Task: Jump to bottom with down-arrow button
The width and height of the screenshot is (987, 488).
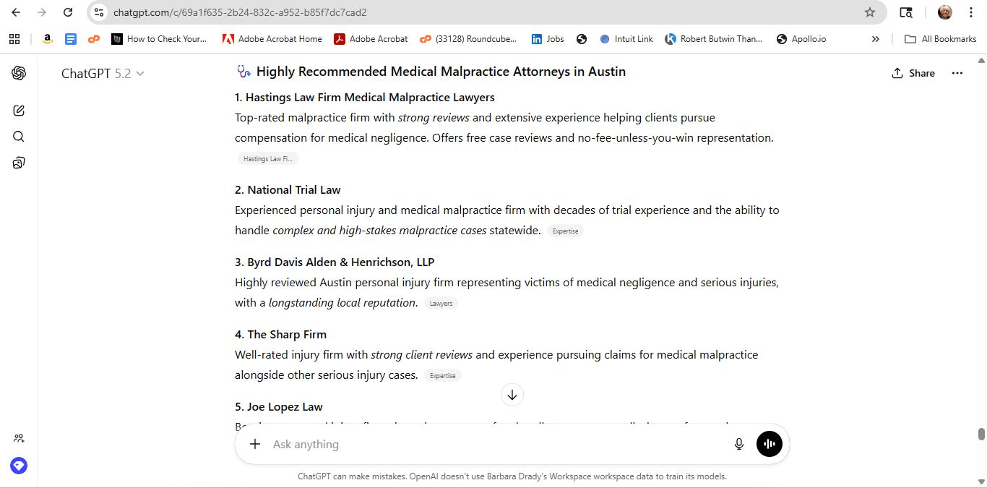Action: [x=512, y=395]
